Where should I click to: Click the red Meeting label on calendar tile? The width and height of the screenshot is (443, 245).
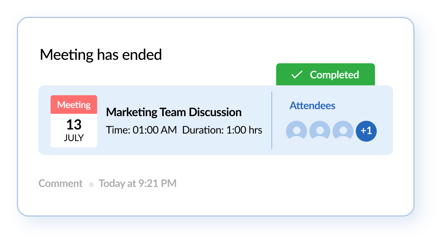pyautogui.click(x=74, y=105)
